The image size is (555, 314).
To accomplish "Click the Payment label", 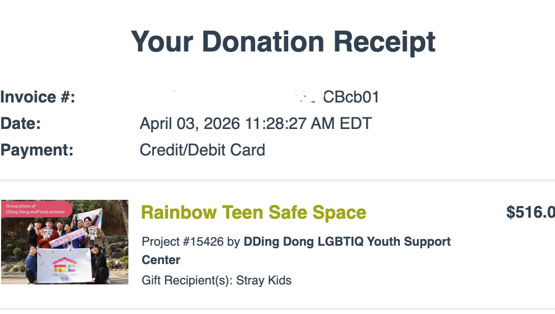I will click(37, 150).
